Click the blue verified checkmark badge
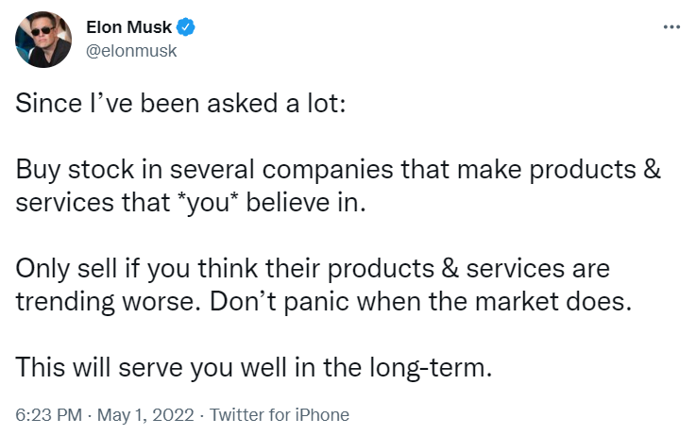Screen dimensions: 696x435 pos(185,27)
